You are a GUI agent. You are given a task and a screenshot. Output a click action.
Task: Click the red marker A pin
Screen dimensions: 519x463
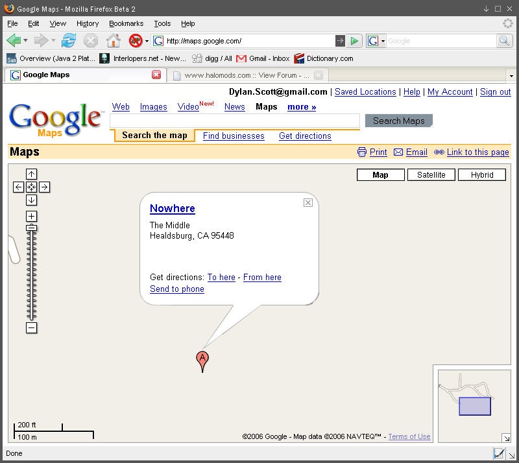(x=202, y=361)
